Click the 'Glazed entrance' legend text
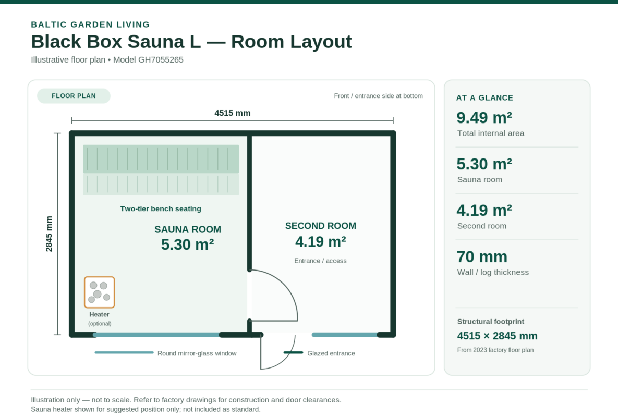 pos(331,353)
